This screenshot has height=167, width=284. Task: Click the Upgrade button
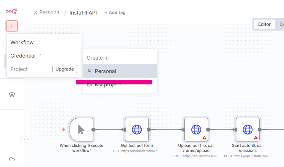point(64,69)
